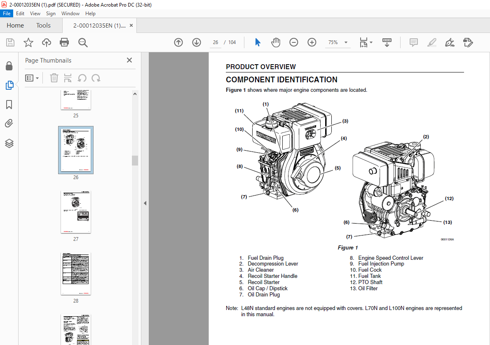
Task: Open the Help menu
Action: [90, 14]
